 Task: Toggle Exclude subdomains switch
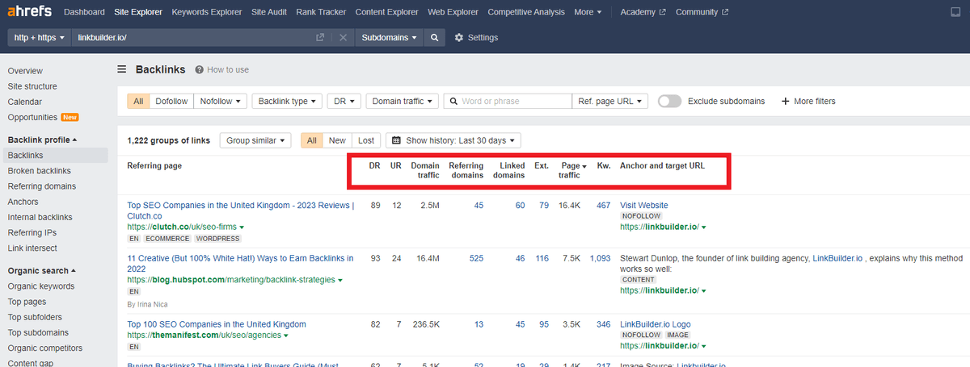(669, 102)
